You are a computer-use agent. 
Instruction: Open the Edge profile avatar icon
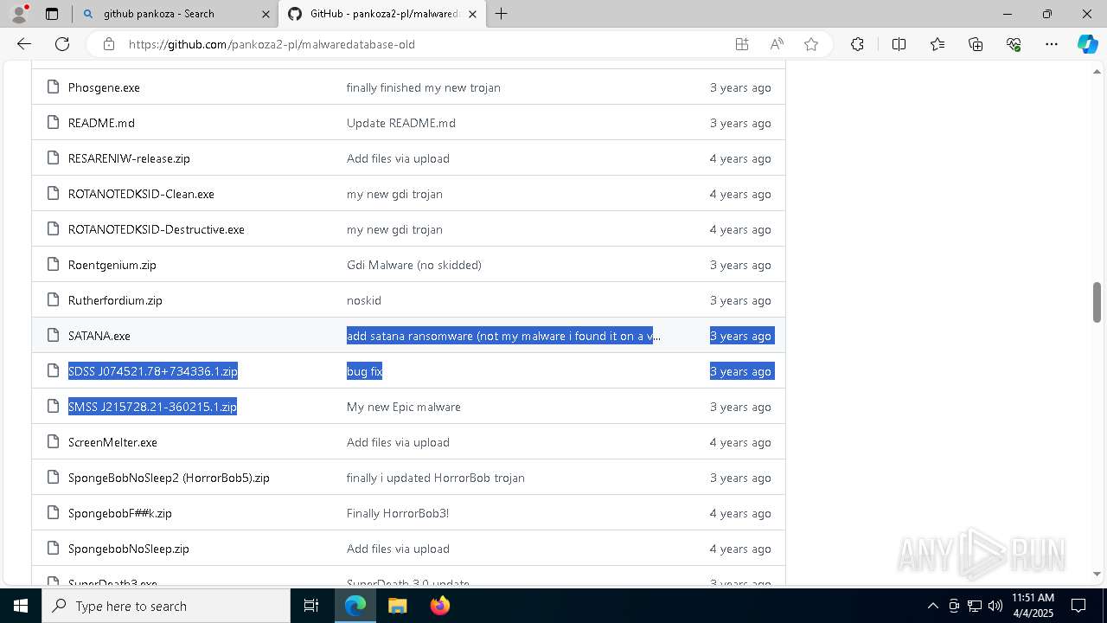[x=18, y=14]
